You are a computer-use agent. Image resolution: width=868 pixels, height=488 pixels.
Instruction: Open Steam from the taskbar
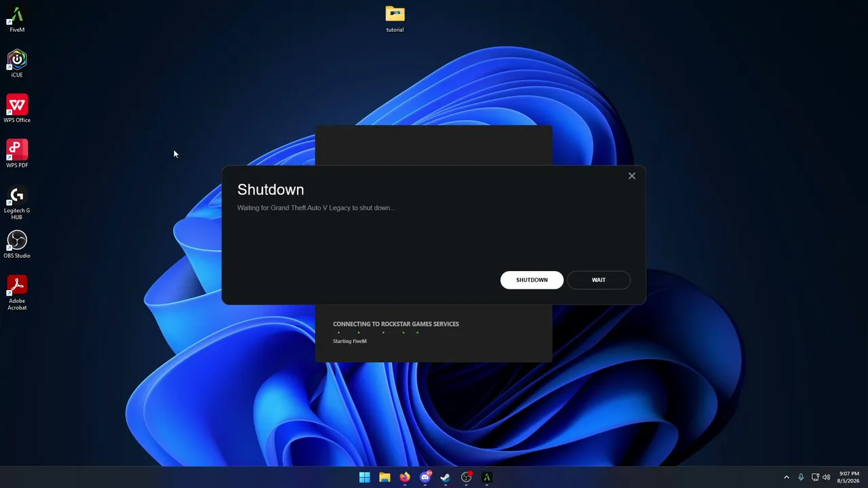click(446, 477)
